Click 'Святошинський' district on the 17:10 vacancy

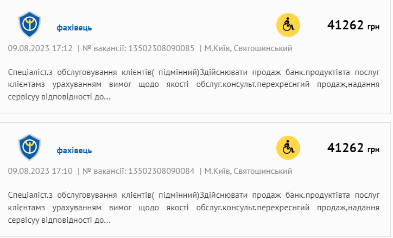[263, 171]
